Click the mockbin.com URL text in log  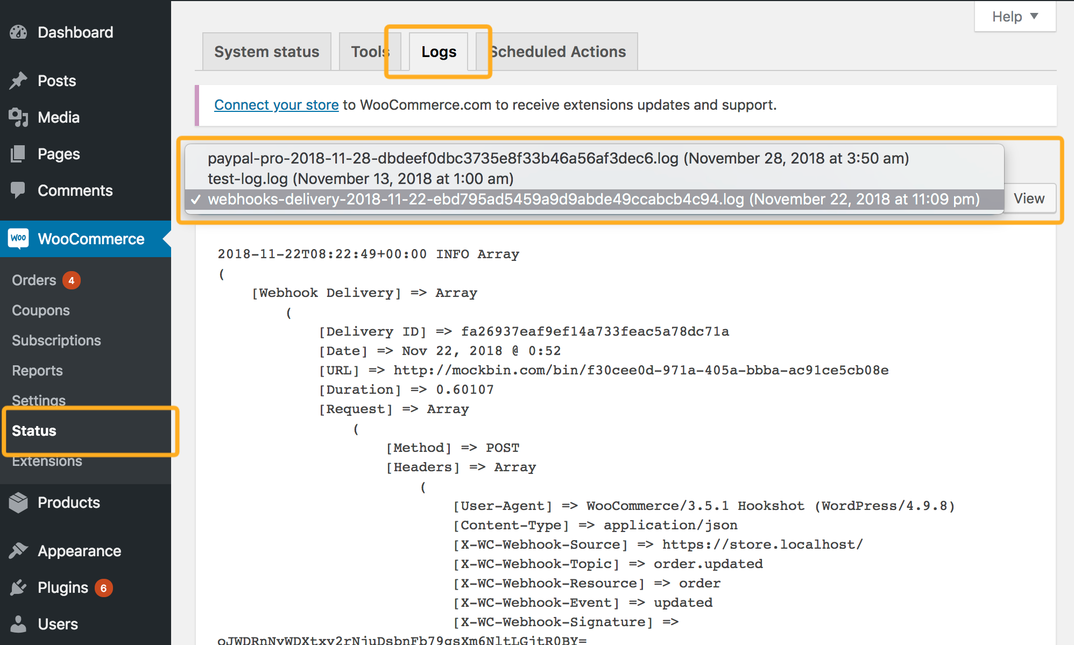[641, 370]
